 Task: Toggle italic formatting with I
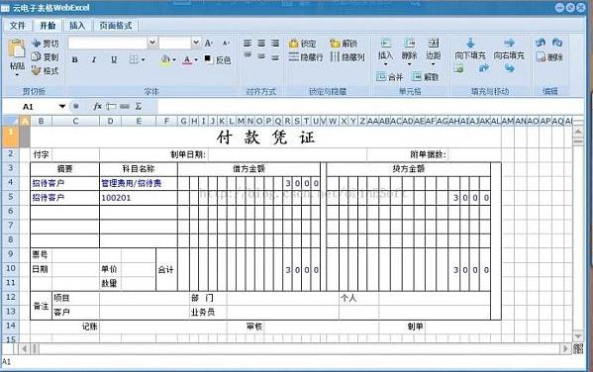click(94, 59)
